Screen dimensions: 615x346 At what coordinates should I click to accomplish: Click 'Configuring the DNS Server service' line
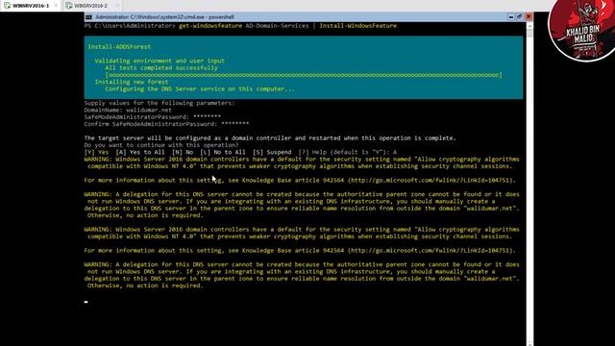[200, 89]
